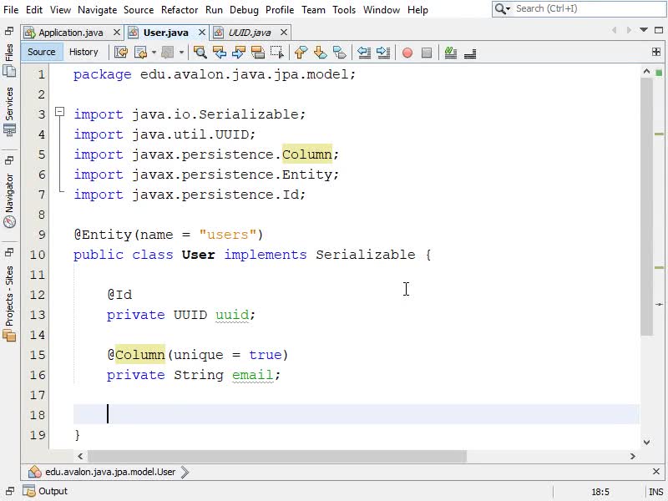Open the Services minimized panel
Viewport: 668px width, 501px height.
(9, 112)
